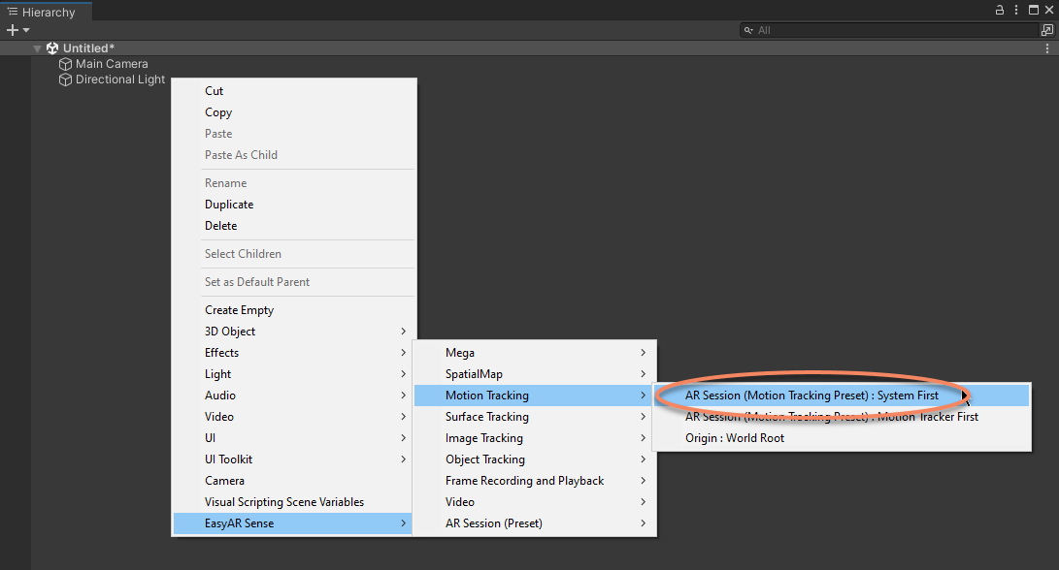The height and width of the screenshot is (570, 1059).
Task: Open the Hierarchy panel kebab menu
Action: click(1015, 10)
